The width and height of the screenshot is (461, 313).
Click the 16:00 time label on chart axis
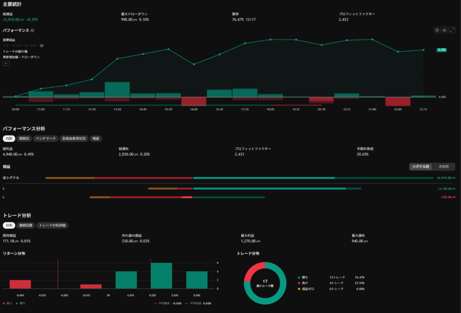[194, 109]
